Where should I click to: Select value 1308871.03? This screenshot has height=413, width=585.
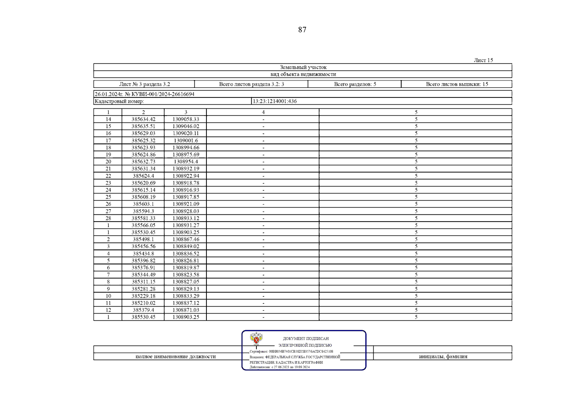(x=186, y=310)
